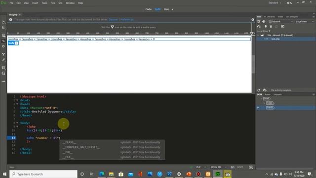Click Format Source Code icon in left toolbar
The width and height of the screenshot is (316, 178).
coord(3,60)
